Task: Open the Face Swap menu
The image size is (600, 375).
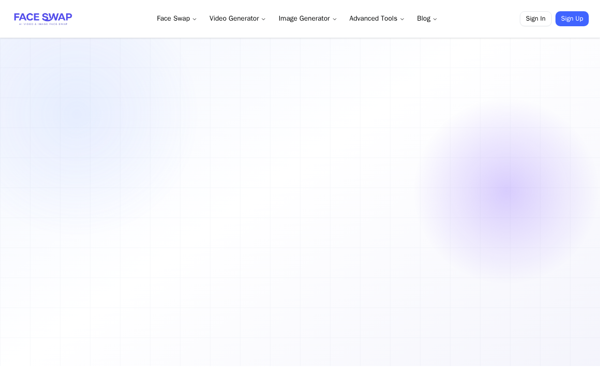Action: coord(177,19)
